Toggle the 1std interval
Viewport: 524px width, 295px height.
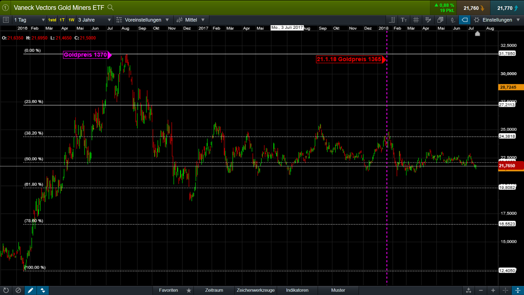point(52,20)
